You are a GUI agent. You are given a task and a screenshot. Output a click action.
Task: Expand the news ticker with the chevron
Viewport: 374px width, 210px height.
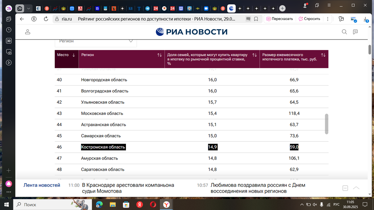click(356, 188)
